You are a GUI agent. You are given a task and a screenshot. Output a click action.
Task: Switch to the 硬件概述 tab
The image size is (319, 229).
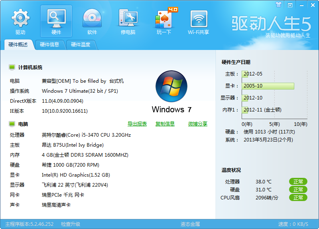[18, 45]
